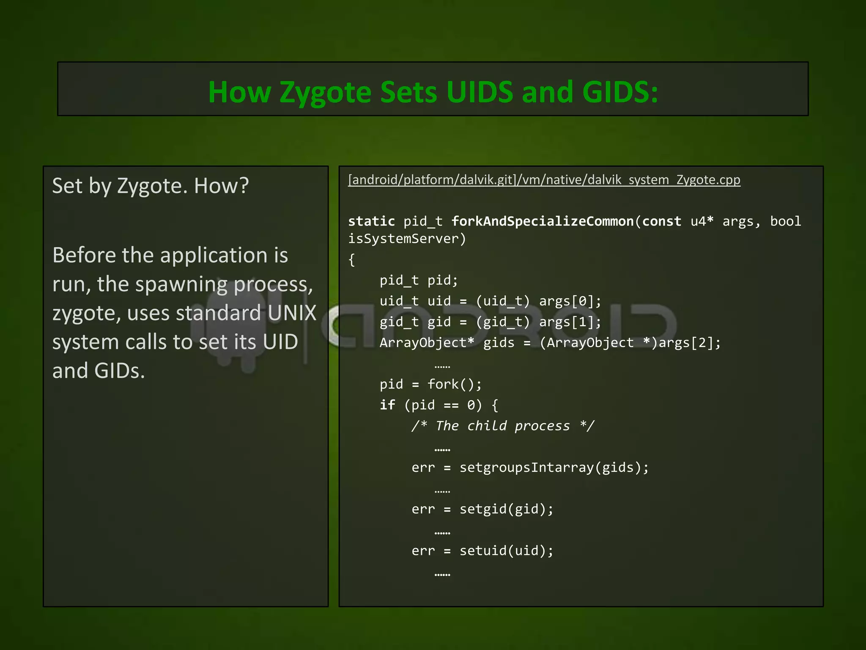Click the line 'zygote, uses standard UNIX'

pos(184,313)
